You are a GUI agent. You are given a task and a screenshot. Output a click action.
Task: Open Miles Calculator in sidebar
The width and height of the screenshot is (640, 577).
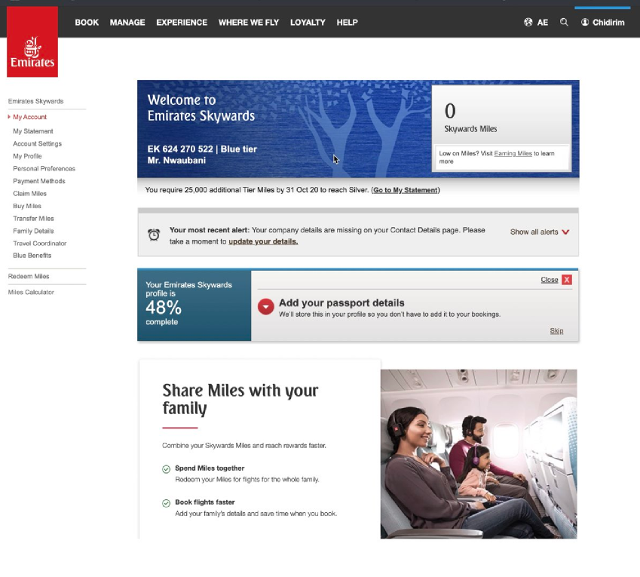pyautogui.click(x=31, y=293)
